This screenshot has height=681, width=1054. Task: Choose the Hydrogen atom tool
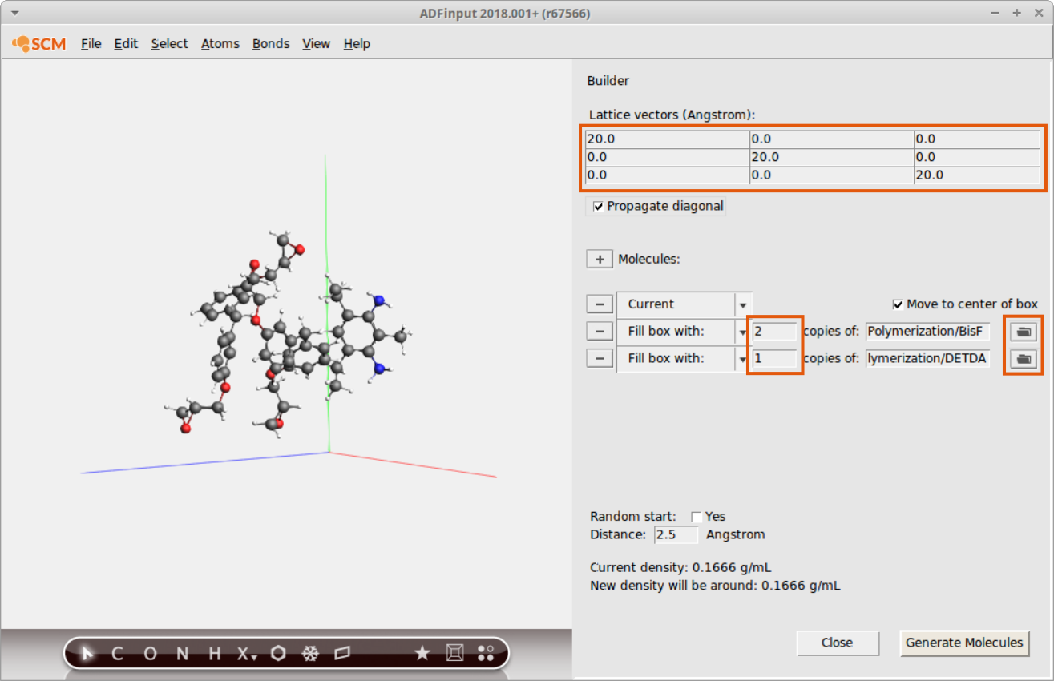tap(214, 653)
